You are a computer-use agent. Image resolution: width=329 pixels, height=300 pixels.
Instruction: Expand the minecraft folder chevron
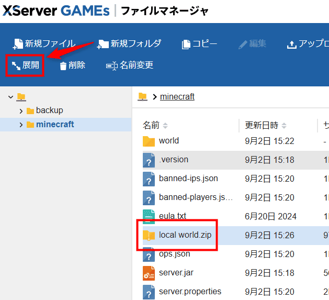21,125
